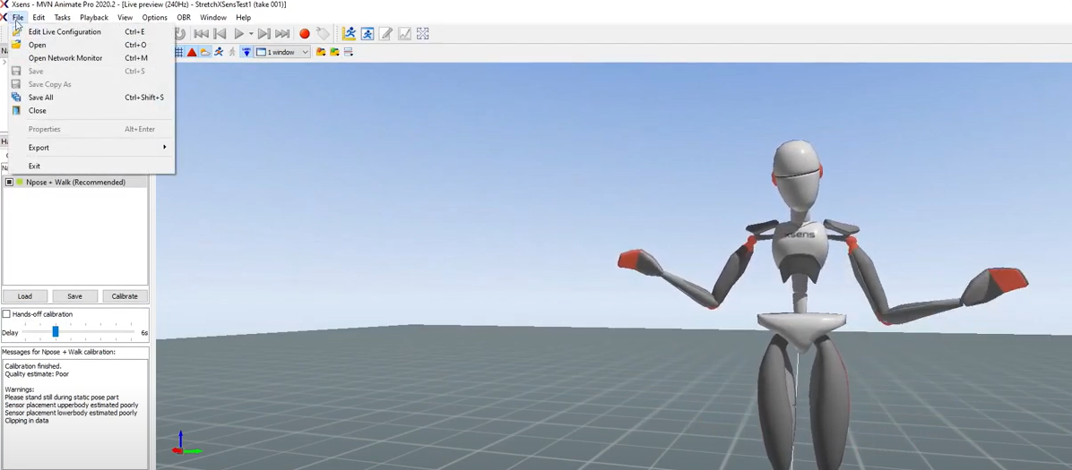Open the motion grade running-figure ruler tool

click(x=350, y=33)
